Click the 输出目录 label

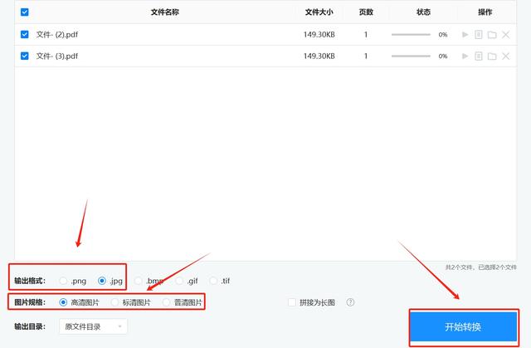[x=30, y=326]
